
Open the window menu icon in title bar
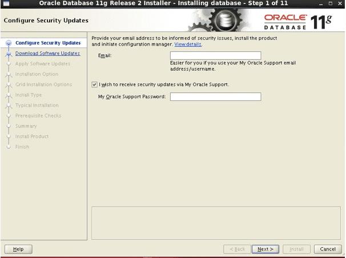6,3
